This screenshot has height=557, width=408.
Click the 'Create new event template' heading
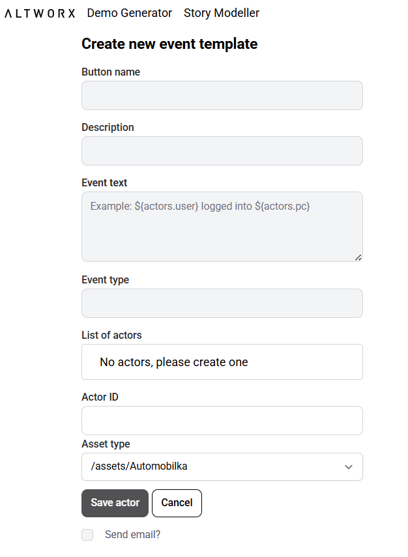point(169,44)
